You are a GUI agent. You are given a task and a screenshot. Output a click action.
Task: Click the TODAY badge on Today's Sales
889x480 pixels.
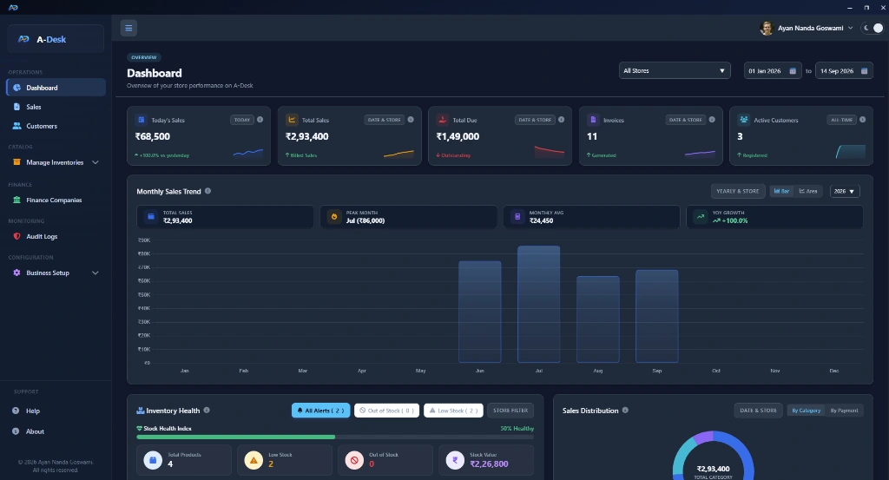[242, 120]
